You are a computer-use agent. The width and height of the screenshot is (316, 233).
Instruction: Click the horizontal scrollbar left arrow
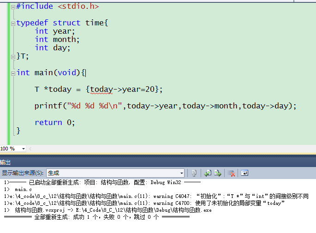pos(30,149)
